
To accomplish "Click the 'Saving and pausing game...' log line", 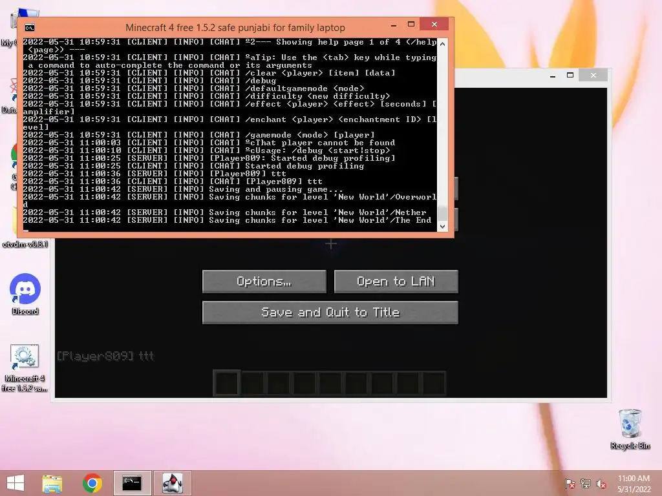I will pyautogui.click(x=183, y=189).
